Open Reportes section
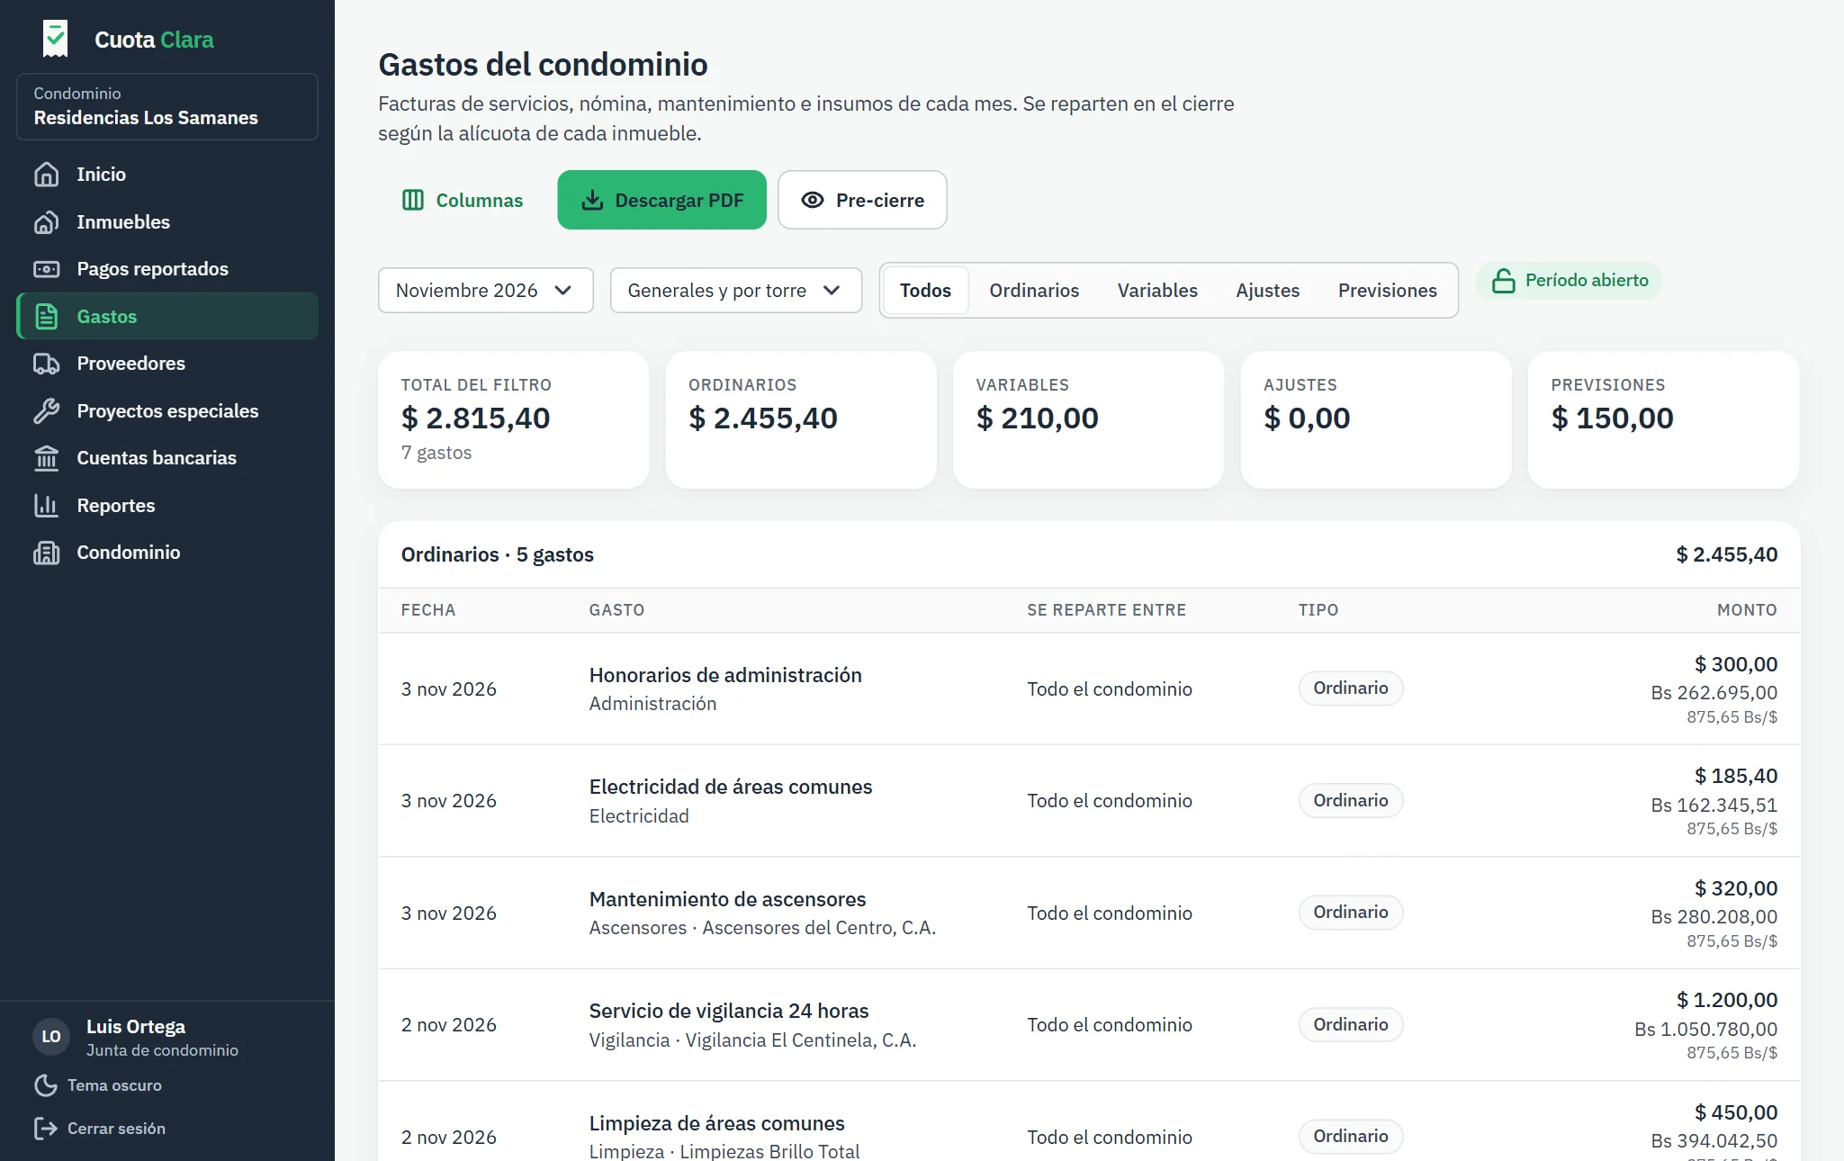This screenshot has width=1844, height=1161. (167, 506)
